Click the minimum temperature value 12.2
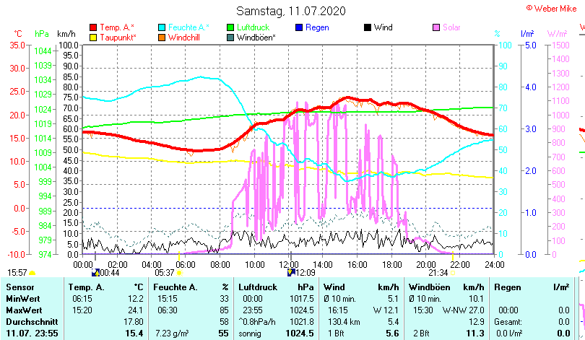Viewport: 585px width, 340px height. [136, 299]
